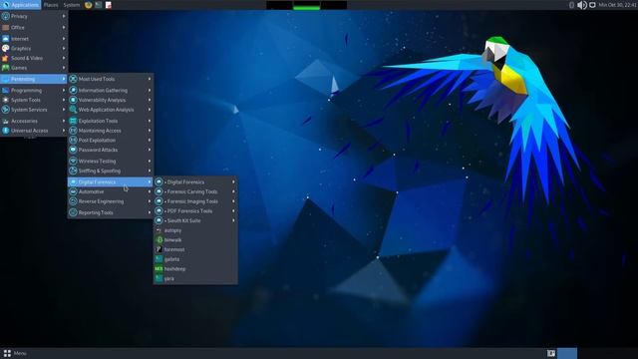Click the Games controller icon
This screenshot has height=359, width=638.
click(6, 68)
